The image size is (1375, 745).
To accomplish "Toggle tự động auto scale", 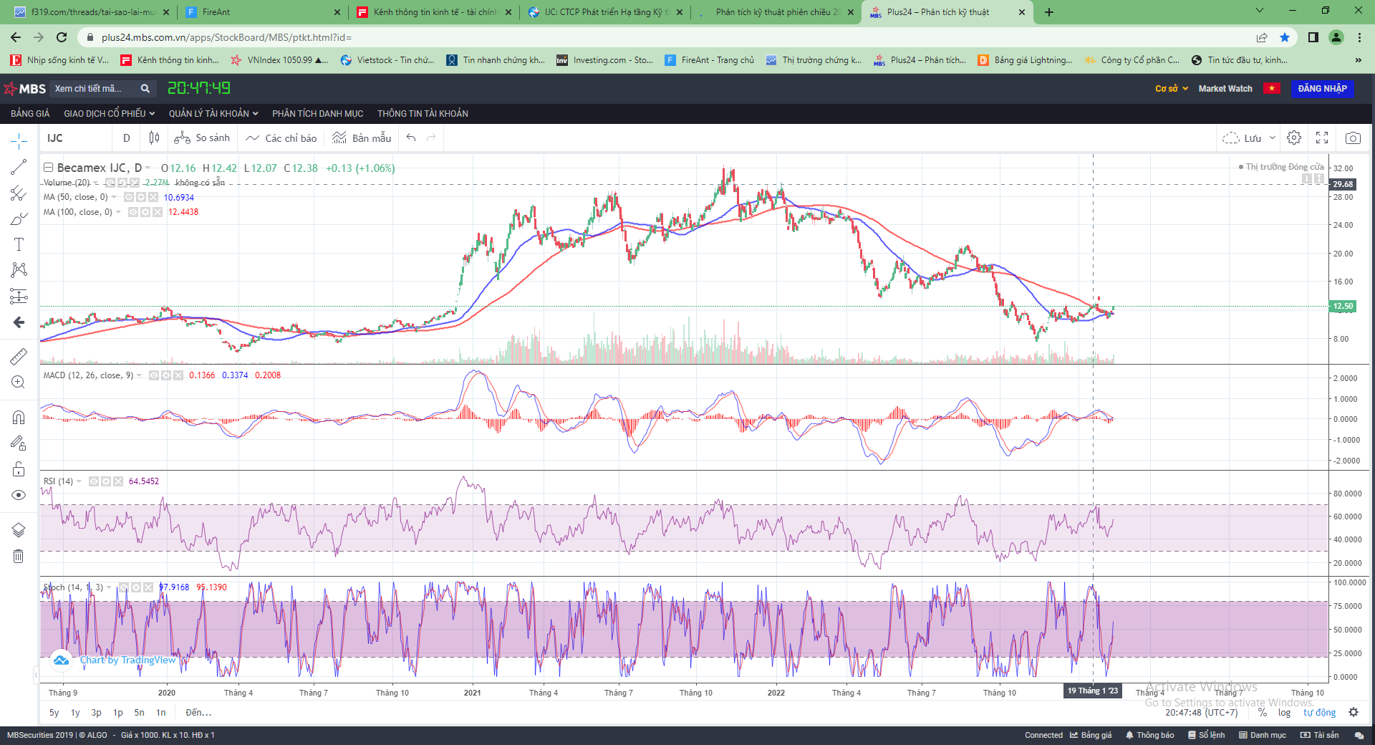I will point(1319,713).
